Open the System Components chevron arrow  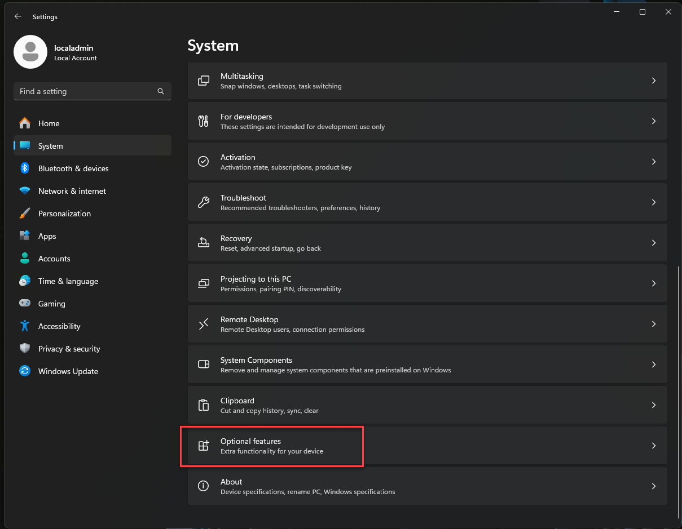(x=654, y=364)
